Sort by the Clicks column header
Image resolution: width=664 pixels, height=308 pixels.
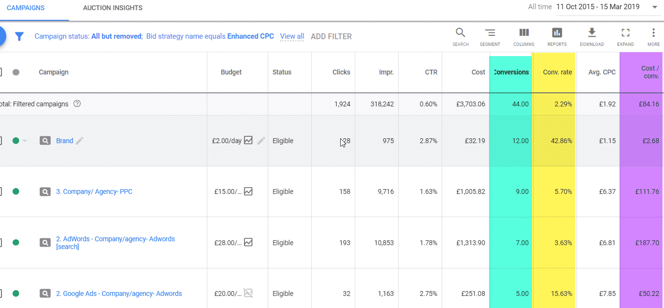341,72
